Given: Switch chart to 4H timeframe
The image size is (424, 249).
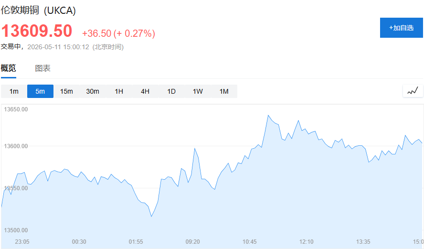Looking at the screenshot, I should pos(145,91).
